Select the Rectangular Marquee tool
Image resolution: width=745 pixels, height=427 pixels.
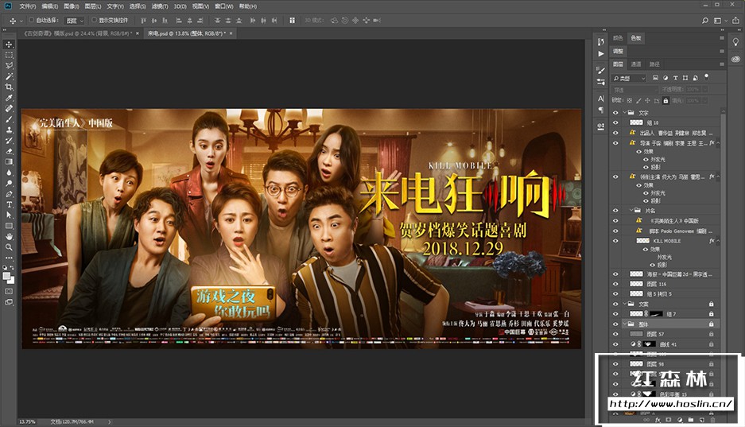click(x=9, y=55)
